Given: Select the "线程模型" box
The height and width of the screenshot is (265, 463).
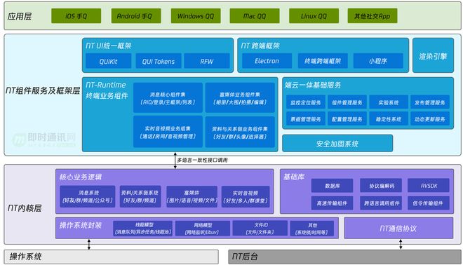Looking at the screenshot, I should (143, 229).
